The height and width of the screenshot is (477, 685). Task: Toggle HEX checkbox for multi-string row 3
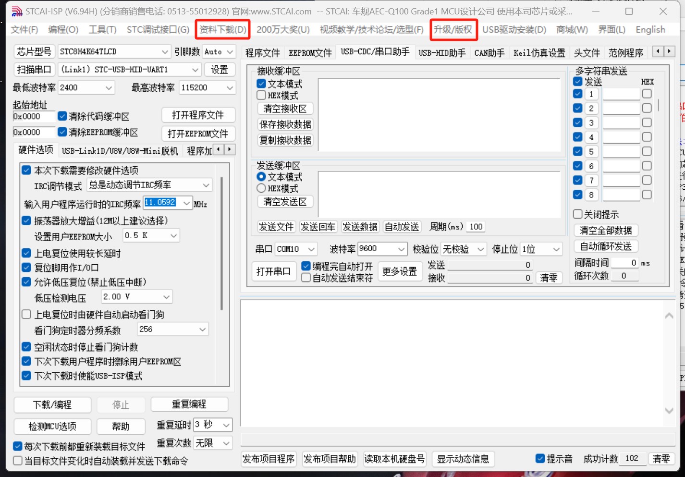(647, 122)
